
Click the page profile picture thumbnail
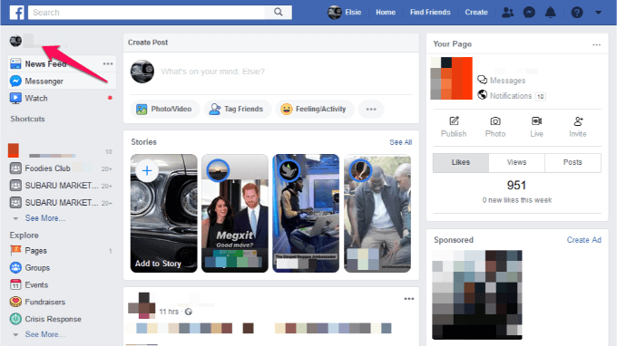click(451, 78)
